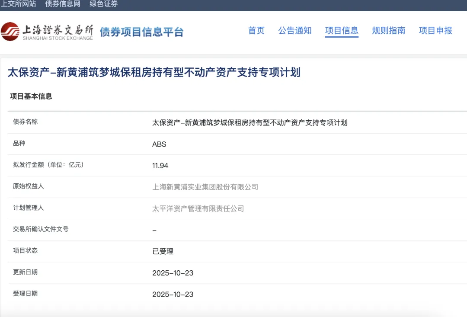Click the date value in the 受理日期 row
The width and height of the screenshot is (467, 317).
coord(173,295)
